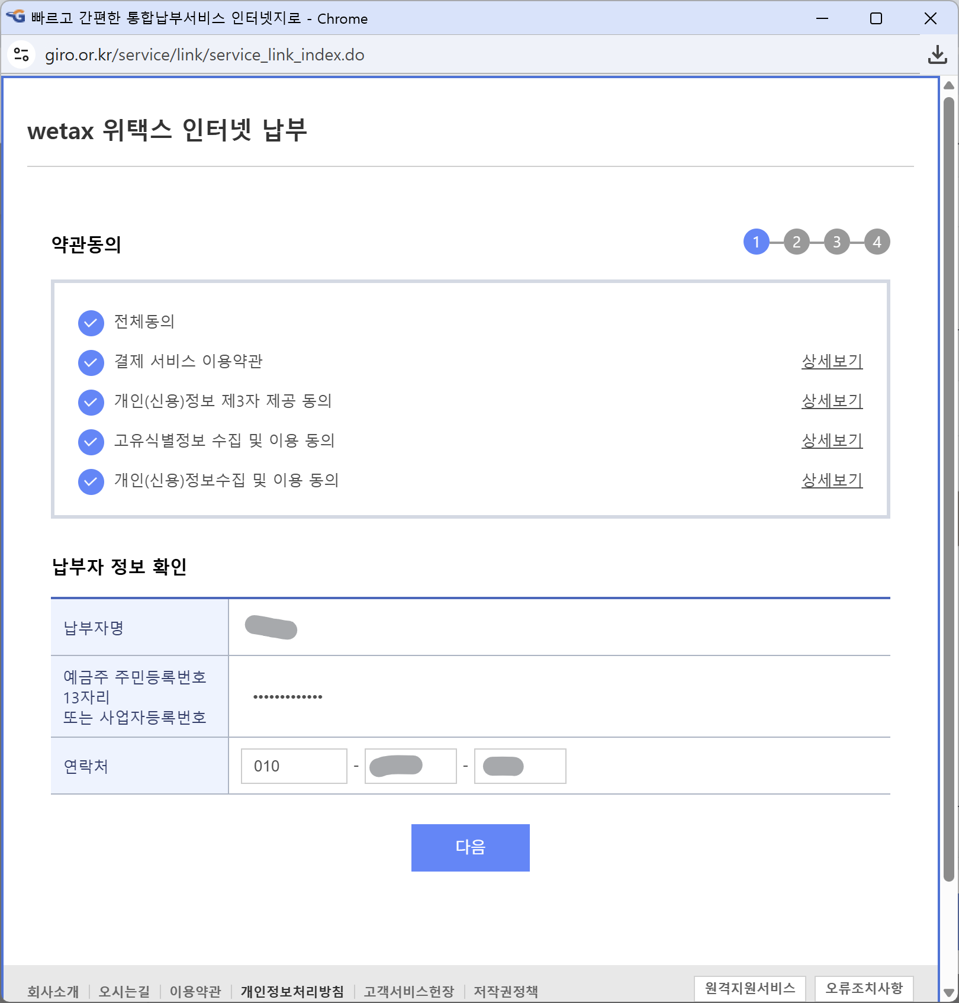Screen dimensions: 959x1003
Task: Click the giro.or.kr address bar URL
Action: point(205,55)
